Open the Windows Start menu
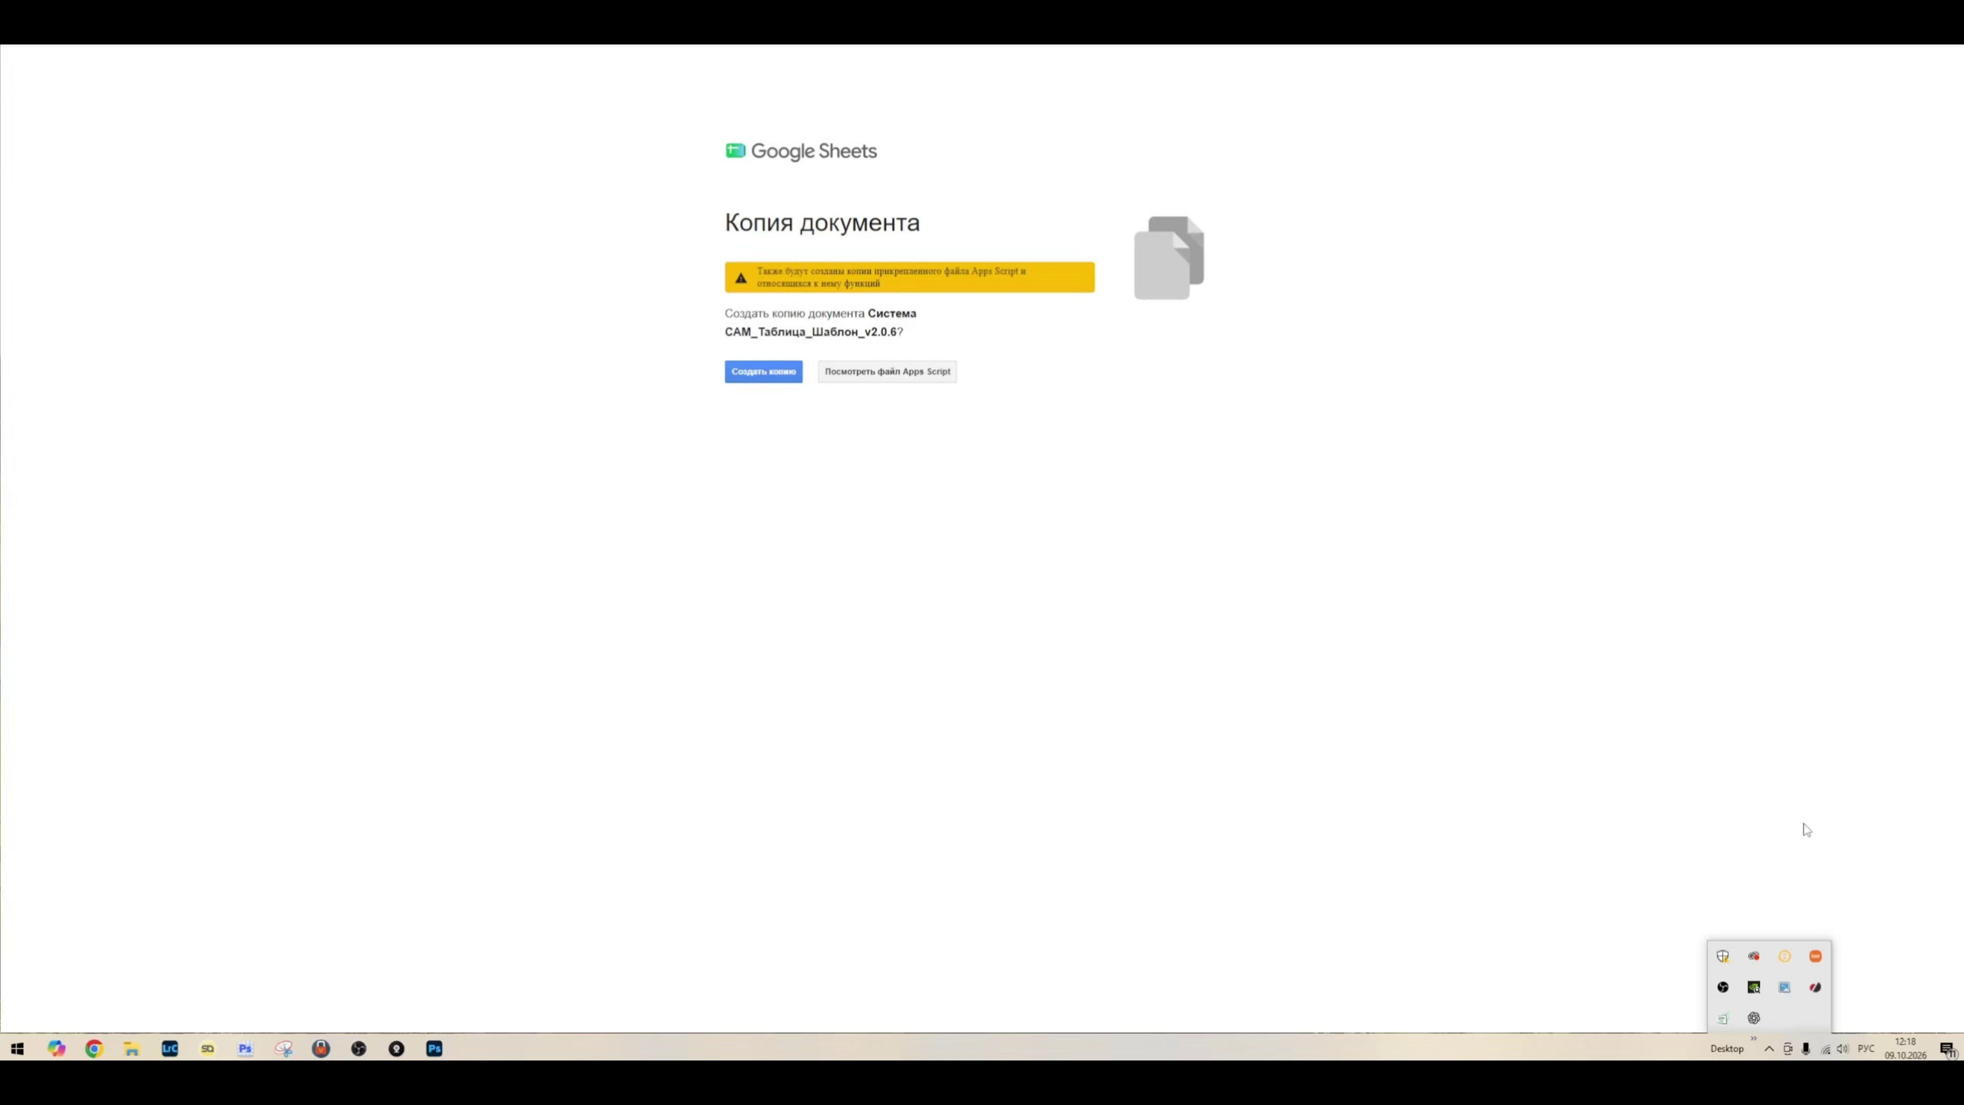 (18, 1049)
